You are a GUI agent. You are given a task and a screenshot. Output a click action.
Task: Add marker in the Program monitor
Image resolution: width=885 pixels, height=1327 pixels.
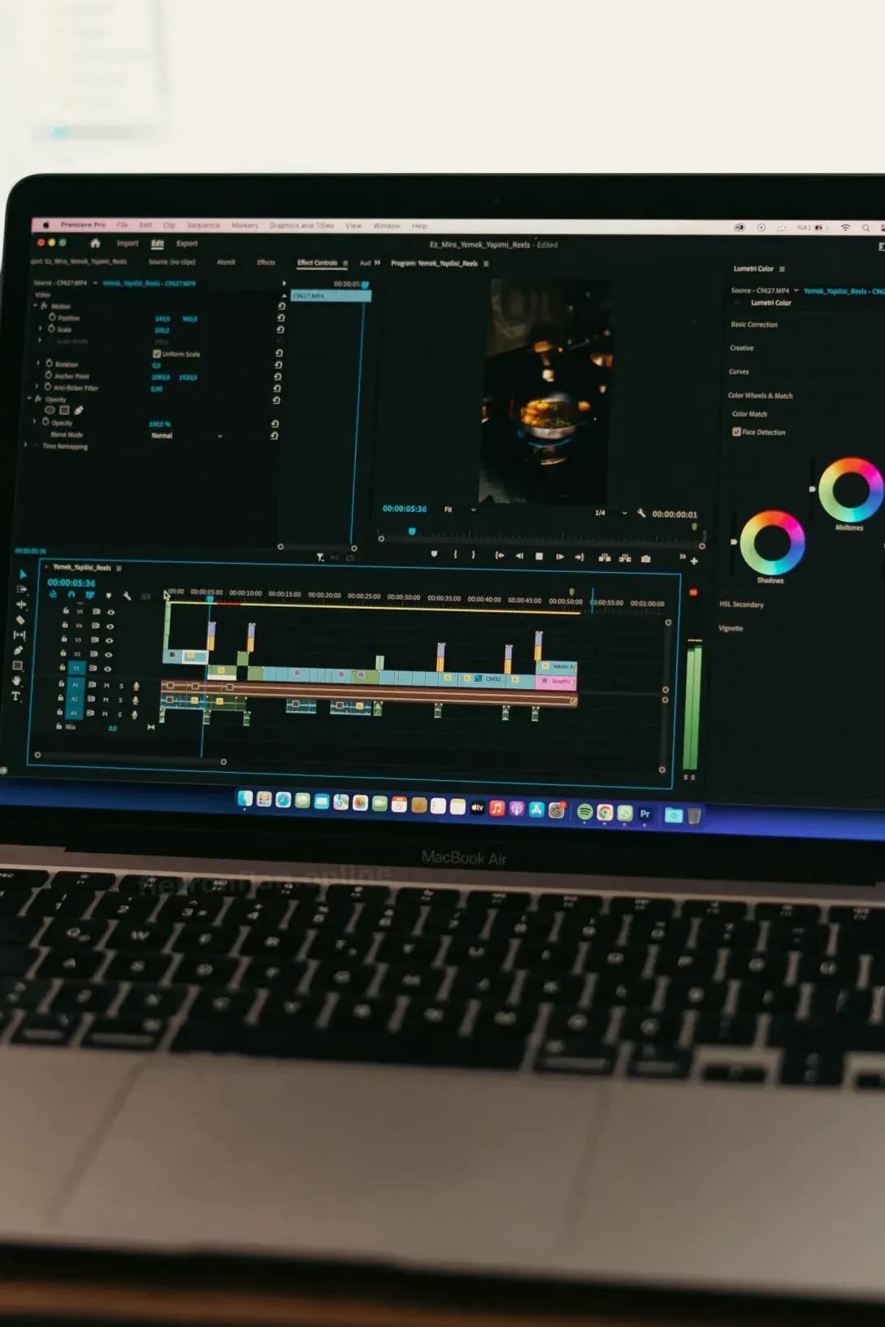[x=434, y=554]
